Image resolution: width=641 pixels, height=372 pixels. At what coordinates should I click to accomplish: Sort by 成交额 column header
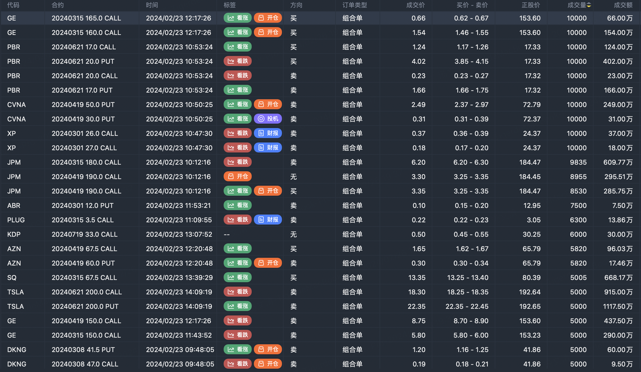pos(623,5)
